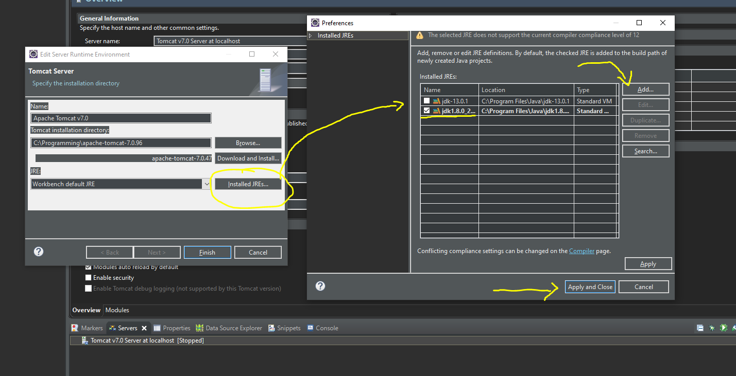Click the Tomcat installation directory field

[121, 143]
